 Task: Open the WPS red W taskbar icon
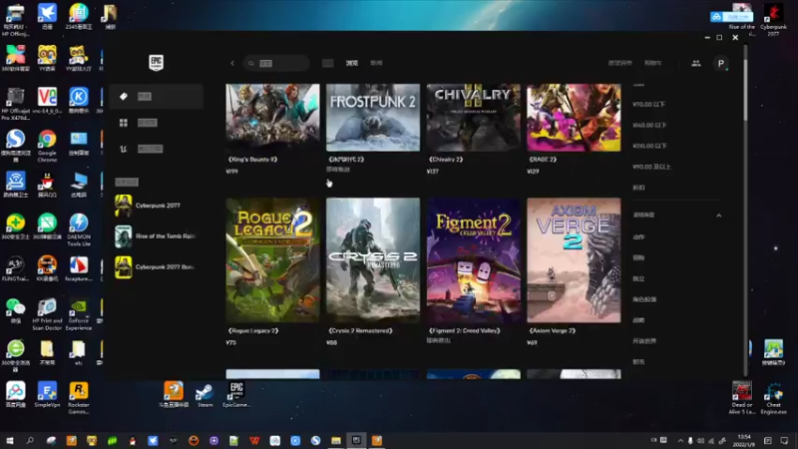[254, 440]
